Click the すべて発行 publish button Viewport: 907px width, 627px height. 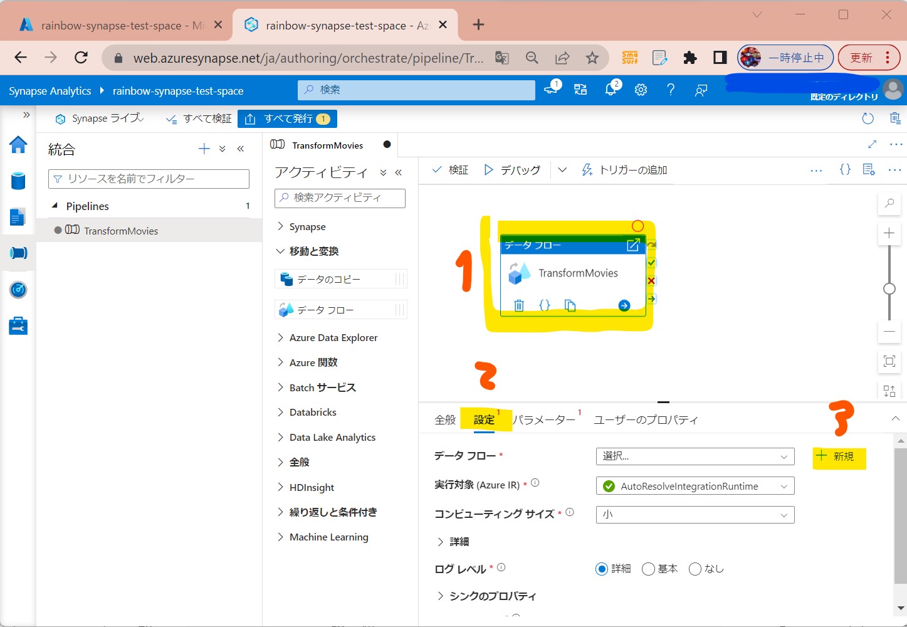click(287, 119)
